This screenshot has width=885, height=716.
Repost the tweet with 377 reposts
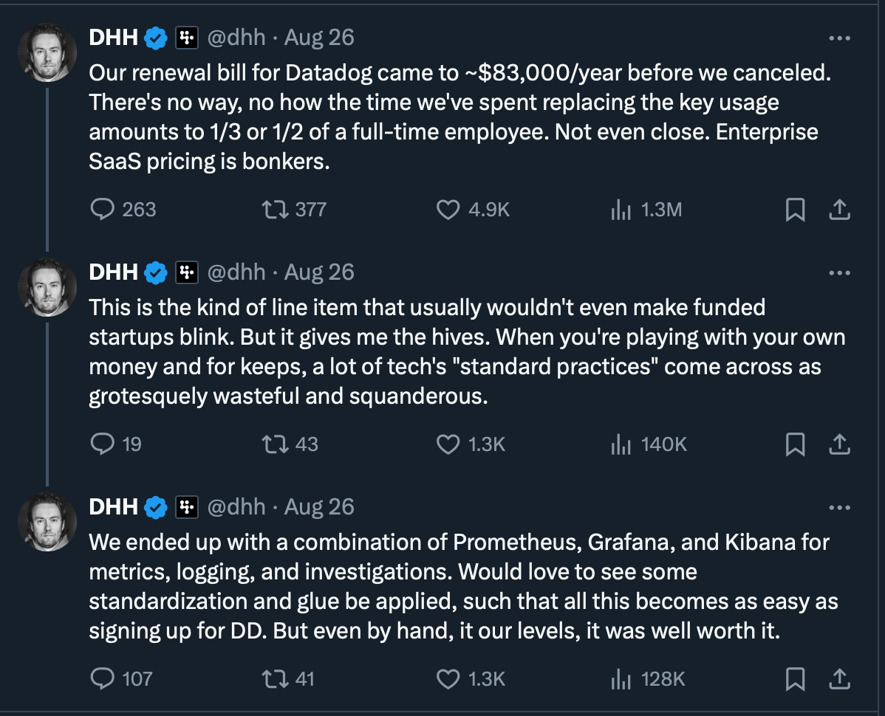(x=274, y=210)
